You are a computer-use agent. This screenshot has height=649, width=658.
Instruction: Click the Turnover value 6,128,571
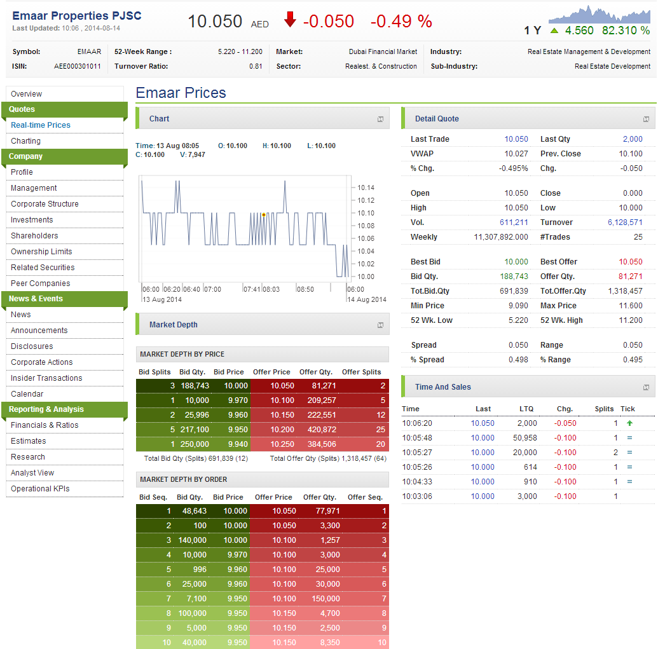click(x=625, y=222)
